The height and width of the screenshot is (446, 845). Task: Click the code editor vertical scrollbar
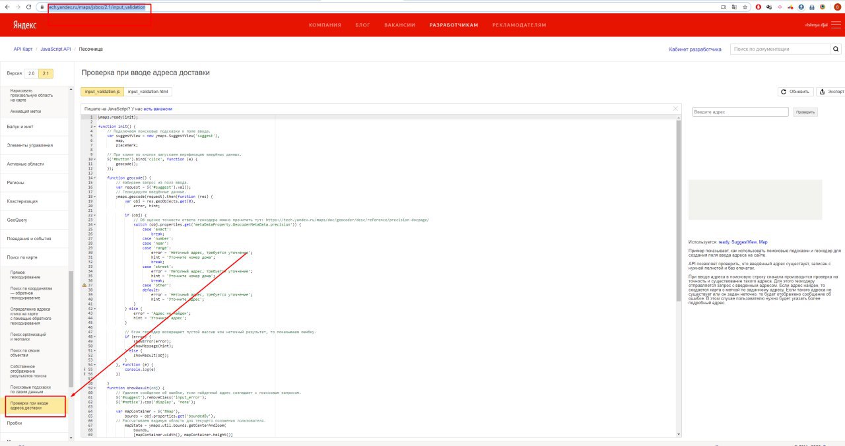coord(678,211)
